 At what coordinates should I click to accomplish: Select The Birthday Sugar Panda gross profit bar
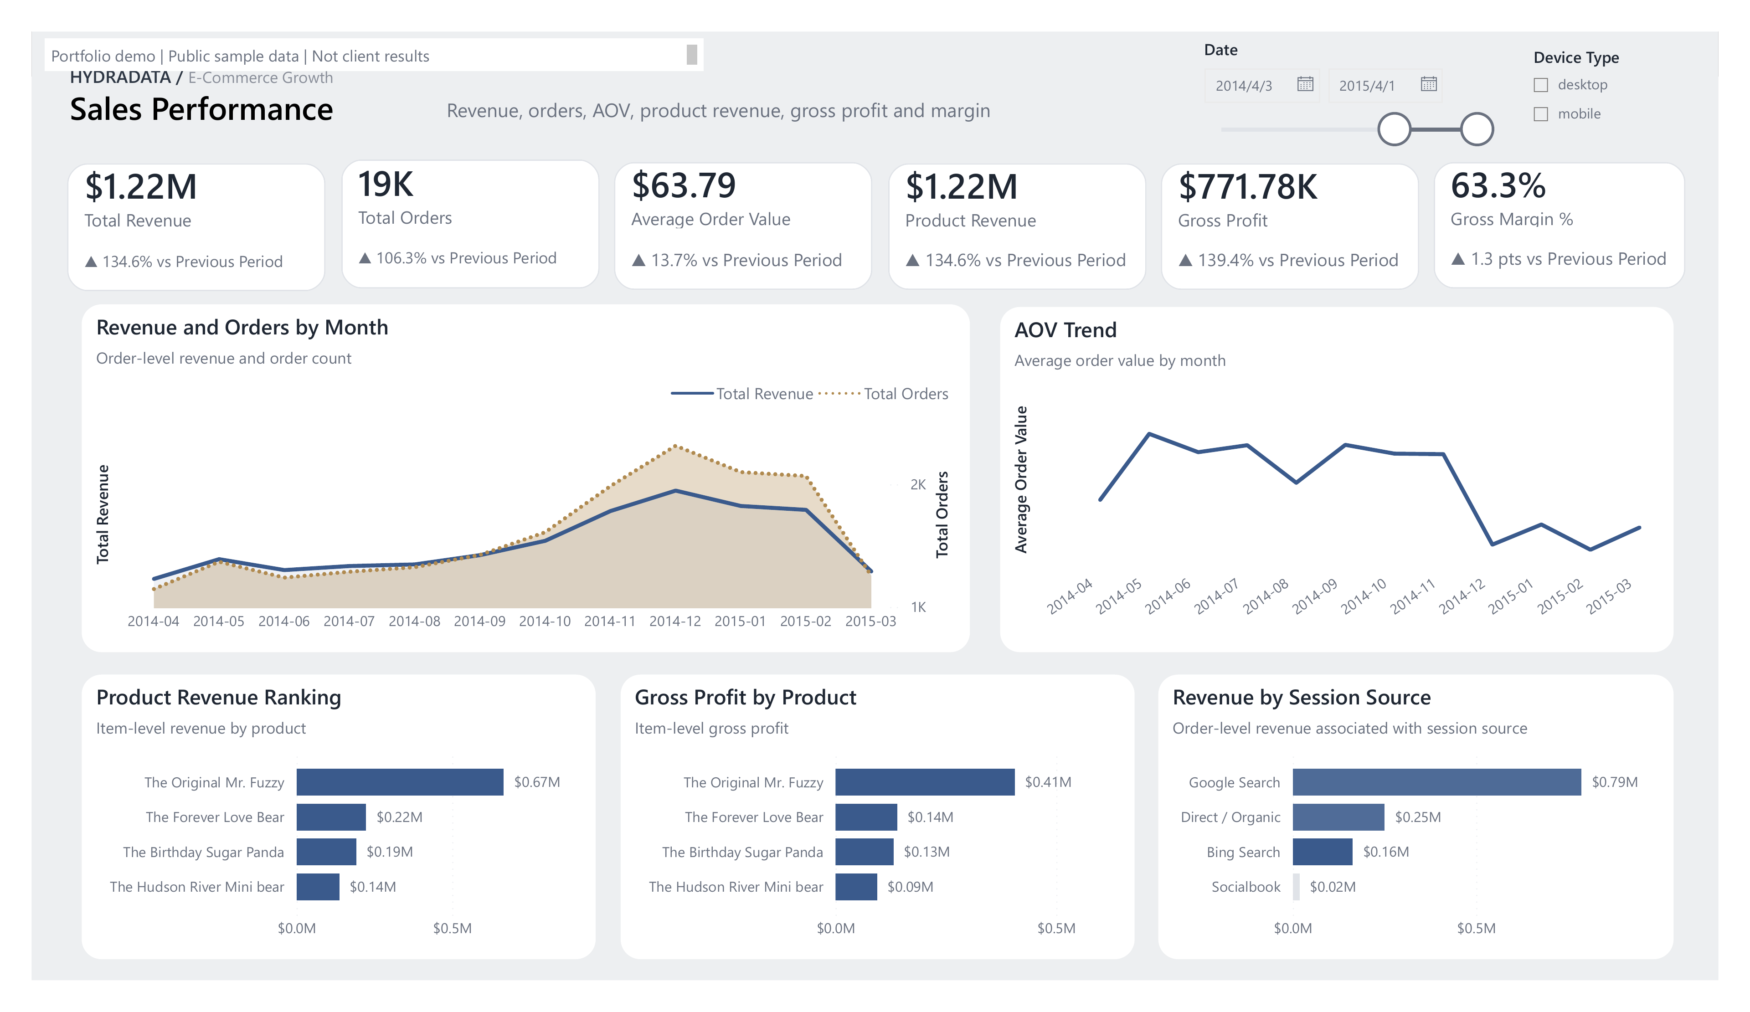tap(864, 852)
